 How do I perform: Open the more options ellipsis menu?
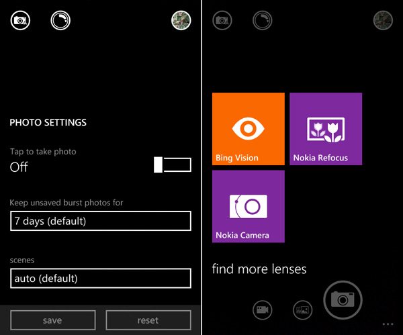point(389,324)
